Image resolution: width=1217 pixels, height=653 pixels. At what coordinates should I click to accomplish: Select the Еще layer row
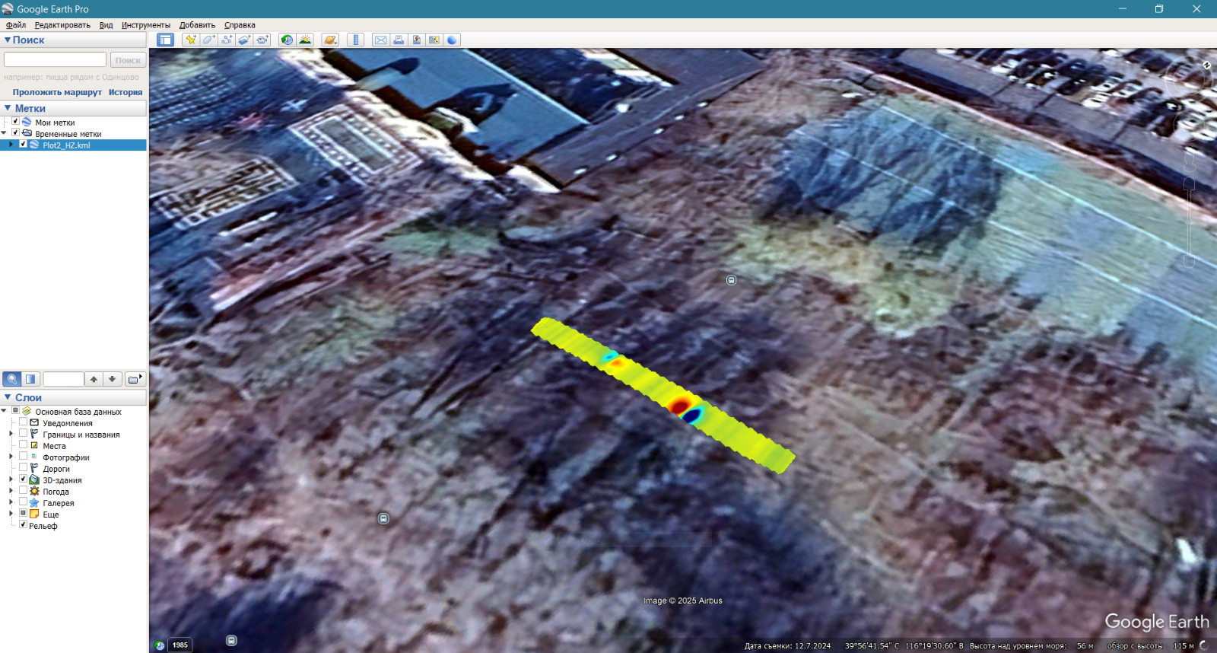(x=50, y=514)
